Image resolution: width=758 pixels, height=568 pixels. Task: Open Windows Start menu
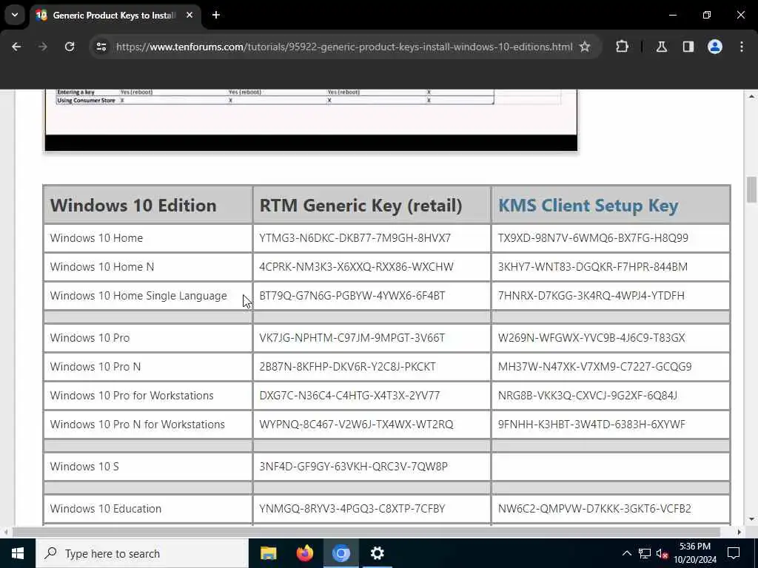(18, 553)
